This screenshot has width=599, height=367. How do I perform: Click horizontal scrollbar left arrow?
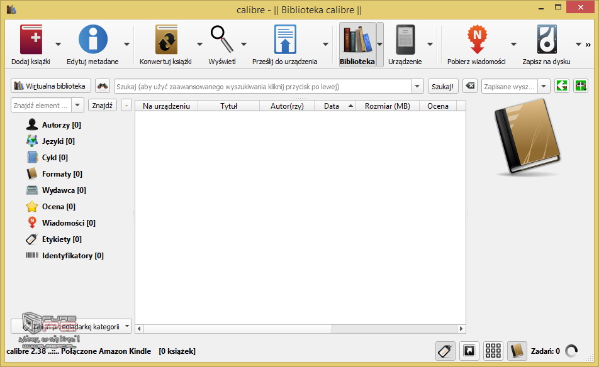click(140, 329)
